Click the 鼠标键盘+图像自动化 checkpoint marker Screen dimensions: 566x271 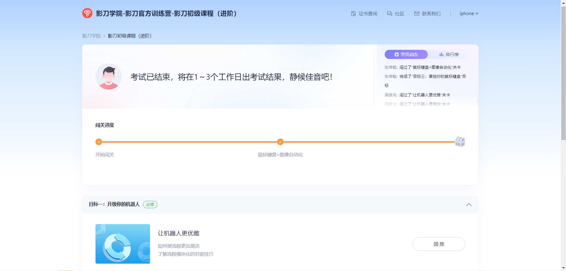coord(280,142)
